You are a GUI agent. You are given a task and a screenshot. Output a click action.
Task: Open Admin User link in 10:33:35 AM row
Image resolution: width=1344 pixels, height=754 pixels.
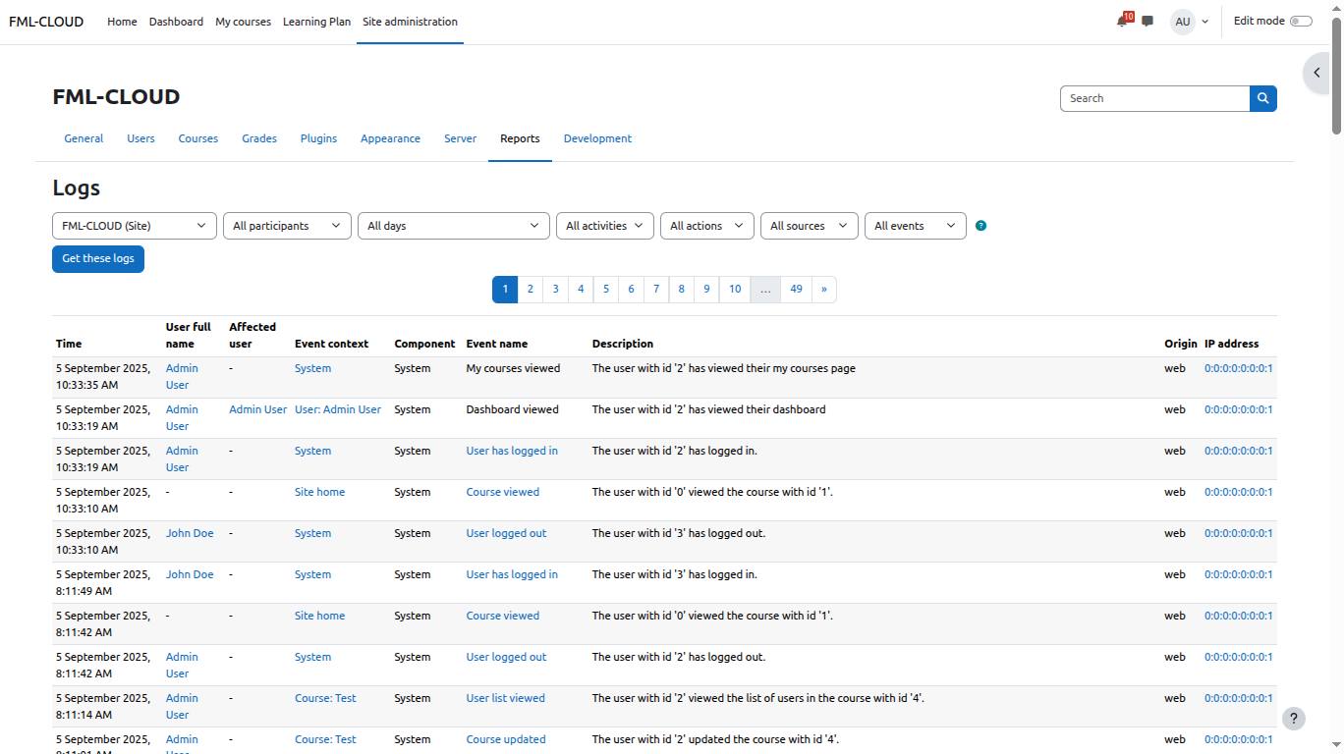pyautogui.click(x=182, y=377)
